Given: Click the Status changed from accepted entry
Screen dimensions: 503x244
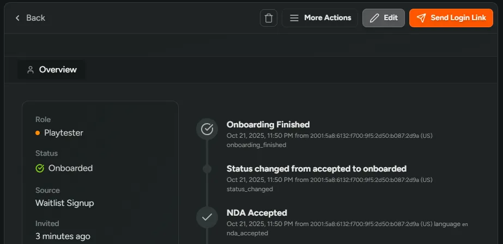Looking at the screenshot, I should (316, 169).
